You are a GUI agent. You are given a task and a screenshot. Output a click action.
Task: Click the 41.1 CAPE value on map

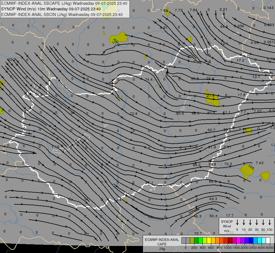click(226, 112)
